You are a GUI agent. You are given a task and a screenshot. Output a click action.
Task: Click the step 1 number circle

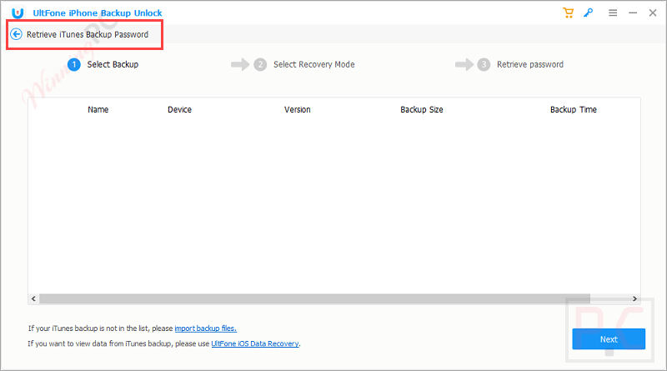pos(74,65)
